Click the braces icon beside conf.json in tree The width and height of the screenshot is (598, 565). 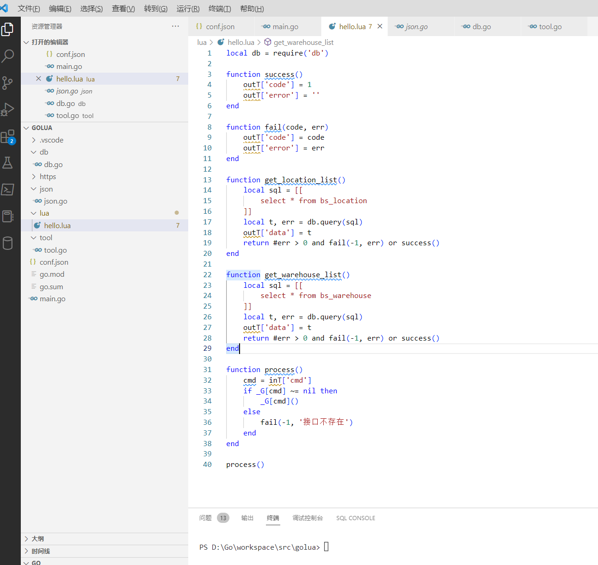point(33,262)
